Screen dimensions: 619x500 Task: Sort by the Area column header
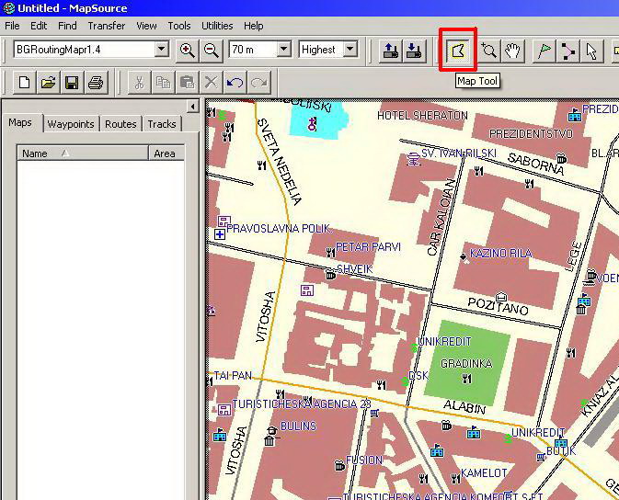tap(166, 153)
